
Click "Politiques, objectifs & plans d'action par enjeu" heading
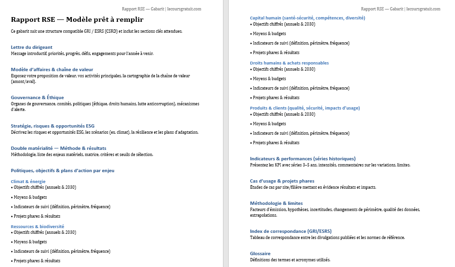click(62, 170)
